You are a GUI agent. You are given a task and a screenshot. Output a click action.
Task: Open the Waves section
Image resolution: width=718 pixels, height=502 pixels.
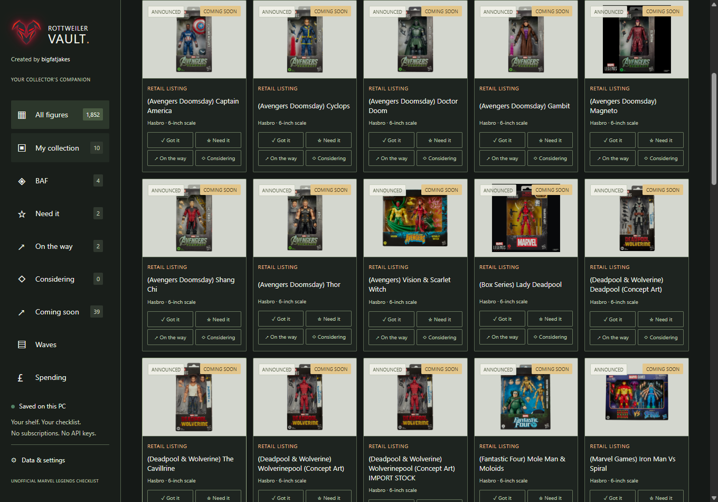tap(60, 345)
